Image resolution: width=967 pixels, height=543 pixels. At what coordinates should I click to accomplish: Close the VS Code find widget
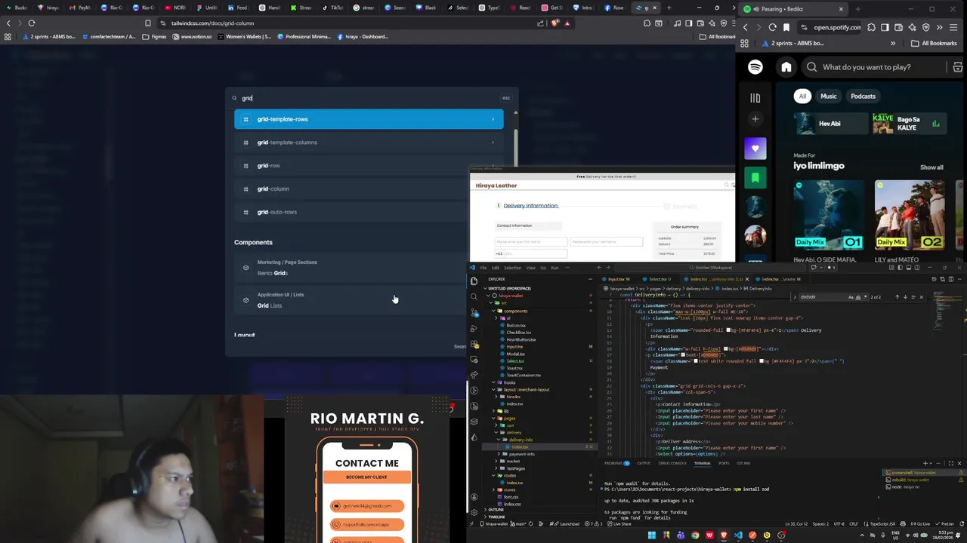coord(921,296)
